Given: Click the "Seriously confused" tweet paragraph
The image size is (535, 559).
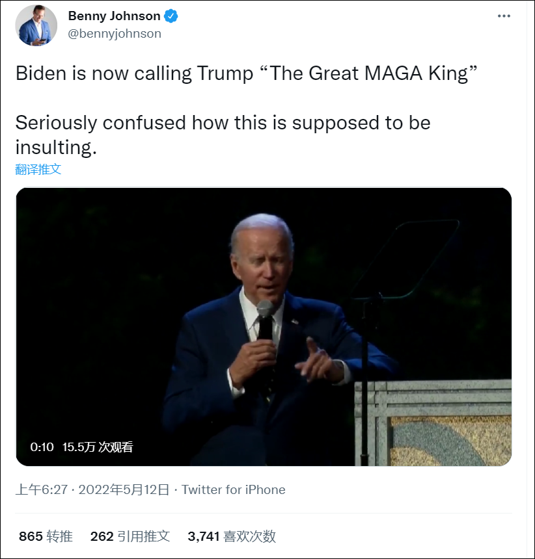Looking at the screenshot, I should click(x=223, y=122).
